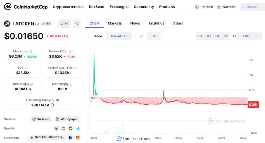
Task: Click the LATOKEN coin logo
Action: tap(7, 24)
